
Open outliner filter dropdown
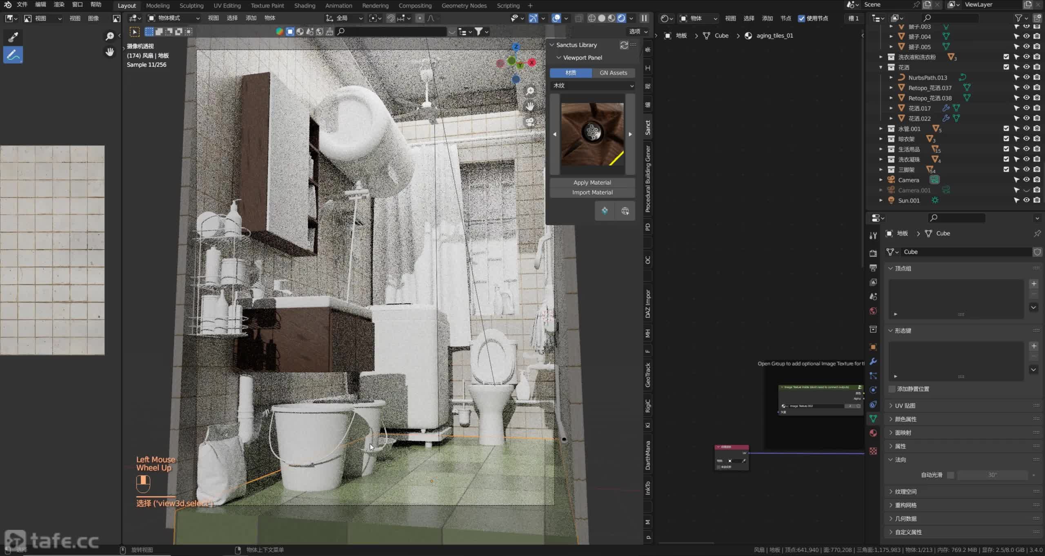tap(1021, 18)
